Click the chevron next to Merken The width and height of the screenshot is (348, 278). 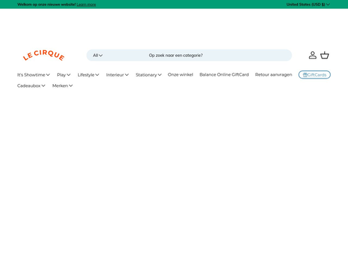pos(71,85)
